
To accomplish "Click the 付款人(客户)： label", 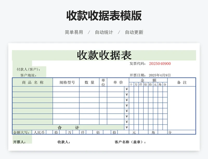I will (28, 69).
